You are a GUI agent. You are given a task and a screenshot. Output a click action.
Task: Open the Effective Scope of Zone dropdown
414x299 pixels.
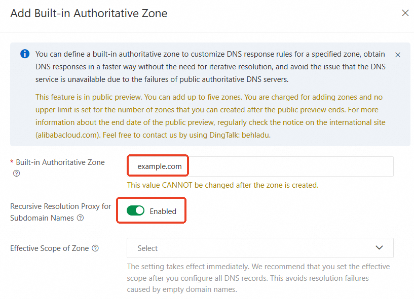(x=260, y=248)
